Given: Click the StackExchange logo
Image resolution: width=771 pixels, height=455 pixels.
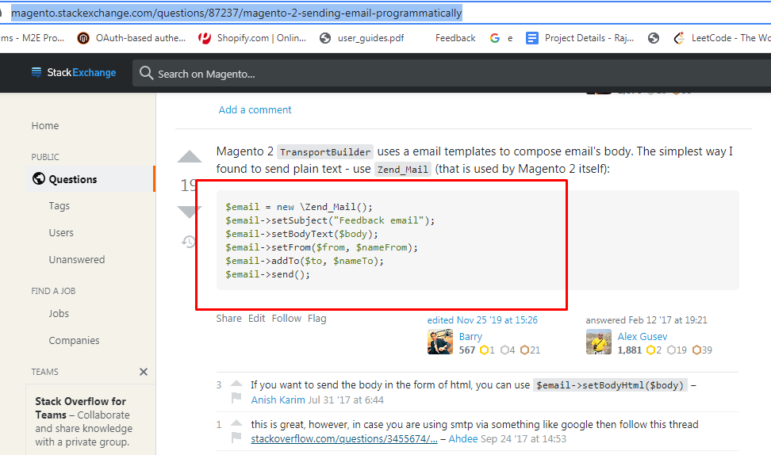Looking at the screenshot, I should pos(74,73).
